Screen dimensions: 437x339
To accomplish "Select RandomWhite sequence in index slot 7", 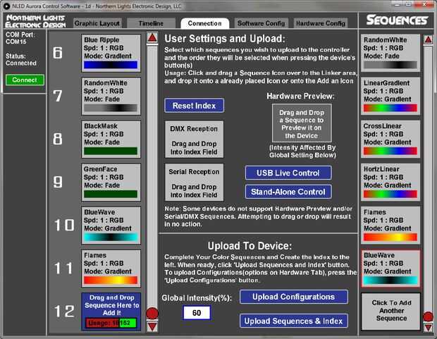I will point(111,96).
